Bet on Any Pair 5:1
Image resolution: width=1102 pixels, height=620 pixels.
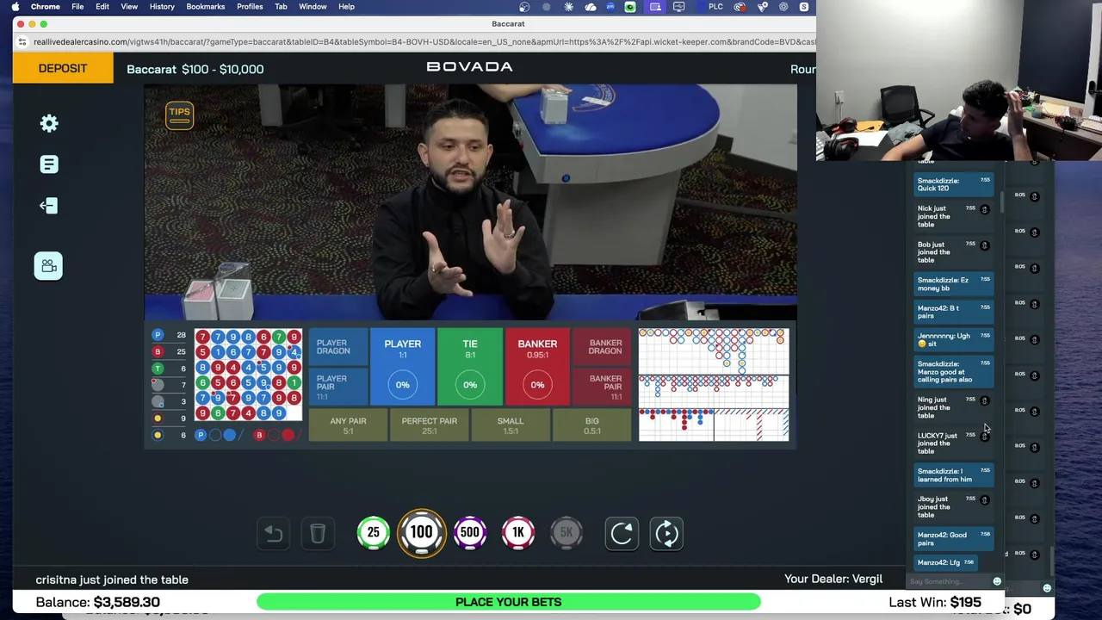(x=348, y=425)
